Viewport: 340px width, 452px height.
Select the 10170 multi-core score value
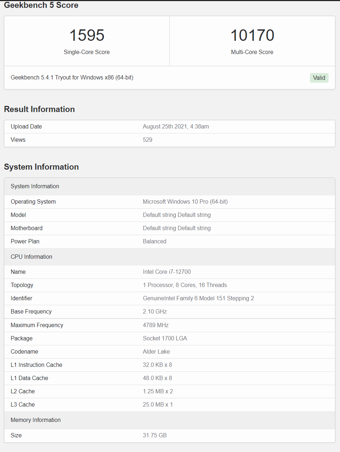tap(252, 35)
